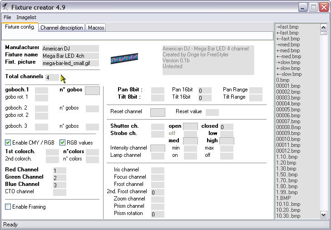This screenshot has width=331, height=230.
Task: Switch to the Macros tab
Action: (x=96, y=28)
